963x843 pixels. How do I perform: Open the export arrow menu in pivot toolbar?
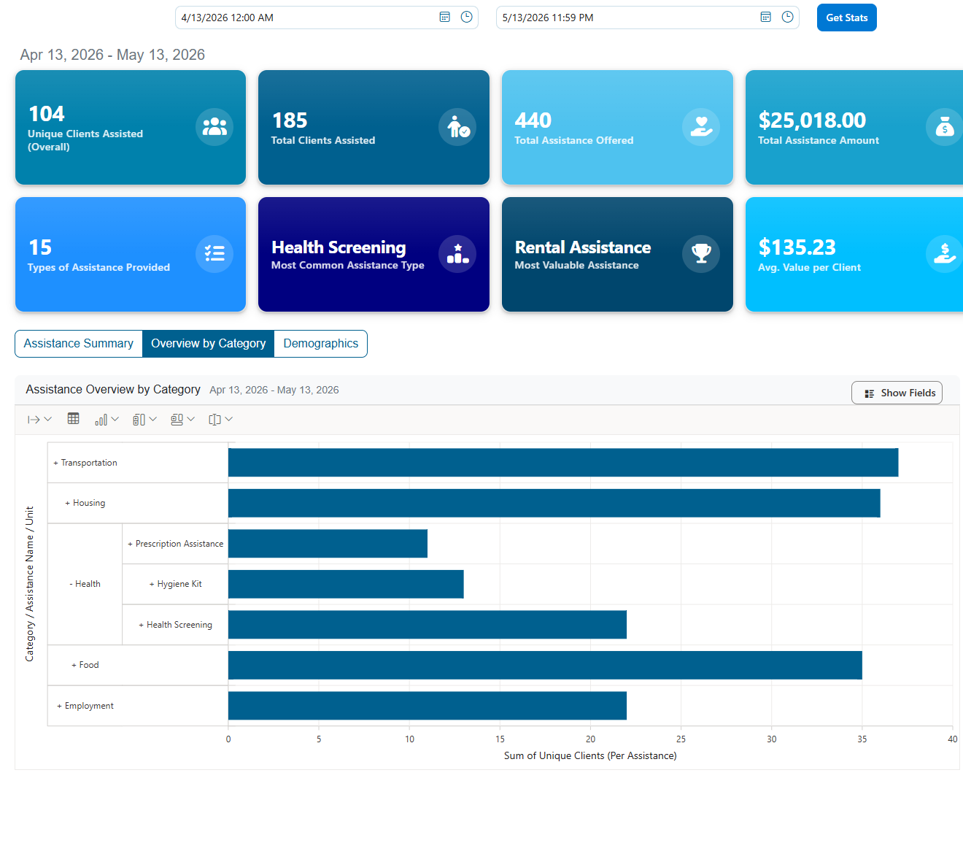[39, 420]
